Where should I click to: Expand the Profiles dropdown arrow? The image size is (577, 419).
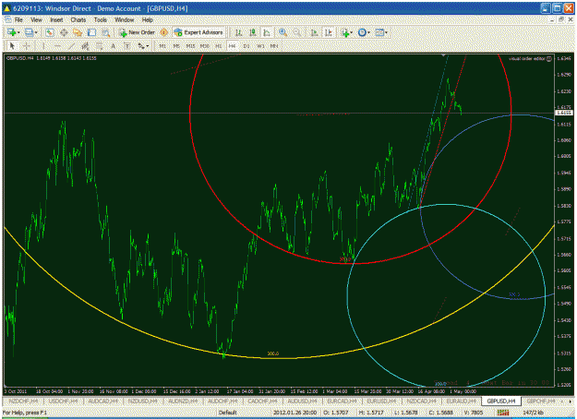pos(36,32)
